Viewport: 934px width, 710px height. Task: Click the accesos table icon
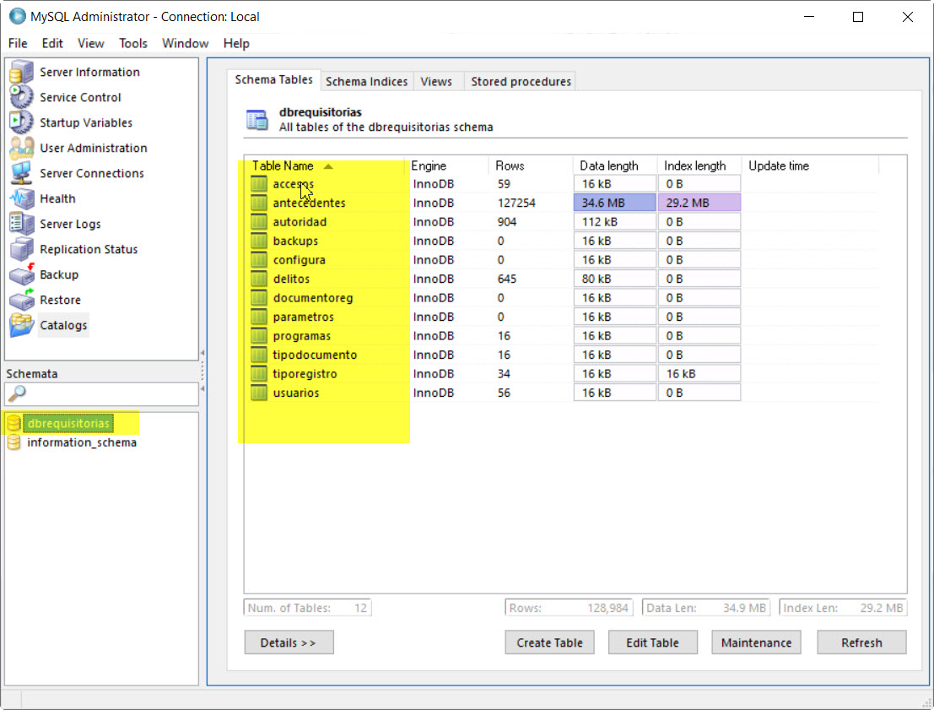tap(258, 183)
